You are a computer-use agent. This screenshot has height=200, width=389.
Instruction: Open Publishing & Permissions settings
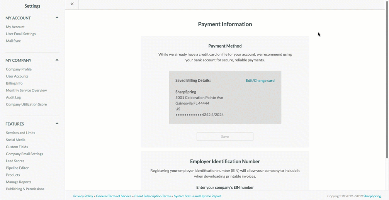[x=25, y=189]
